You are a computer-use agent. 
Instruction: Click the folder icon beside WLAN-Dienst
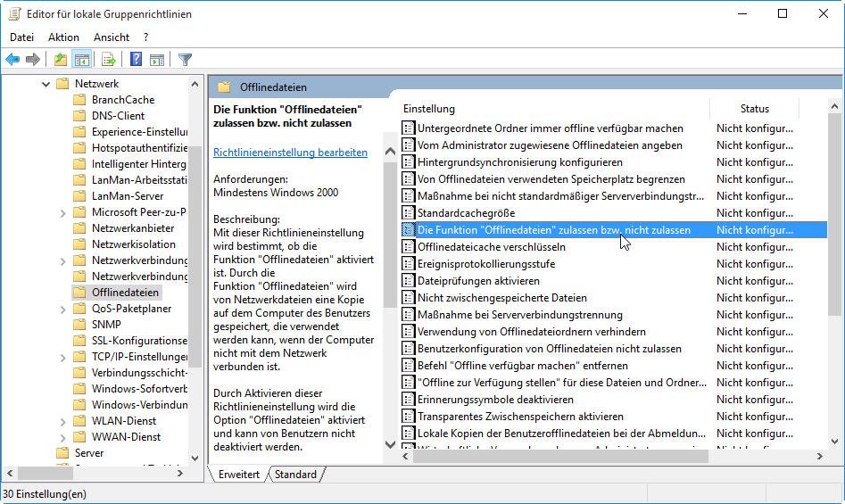pos(79,420)
